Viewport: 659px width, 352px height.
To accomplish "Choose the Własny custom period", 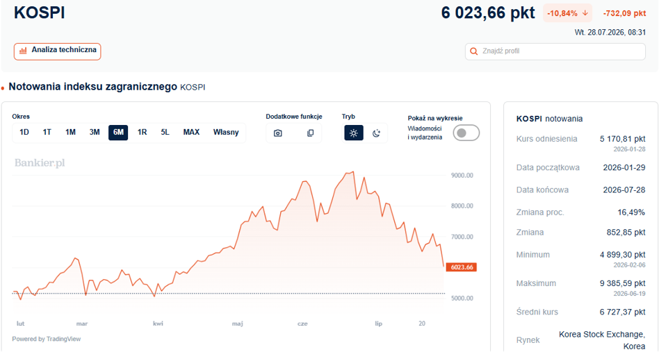I will [226, 132].
